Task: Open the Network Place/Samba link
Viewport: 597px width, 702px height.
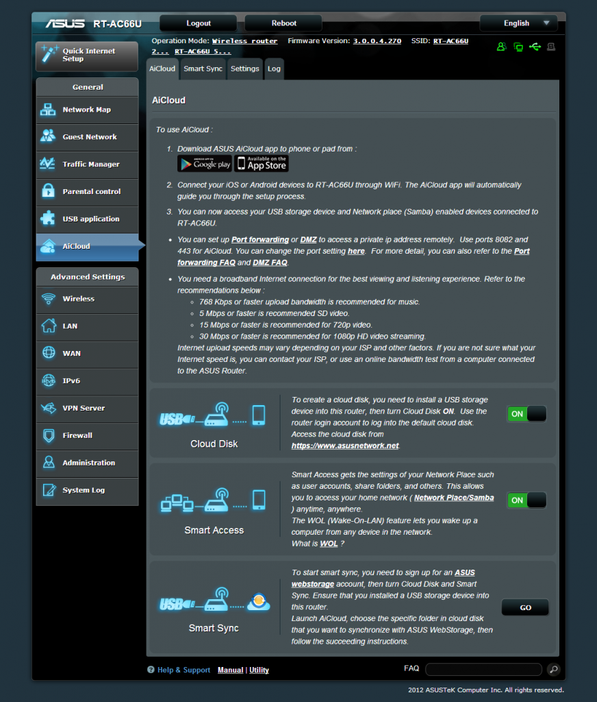Action: (454, 498)
